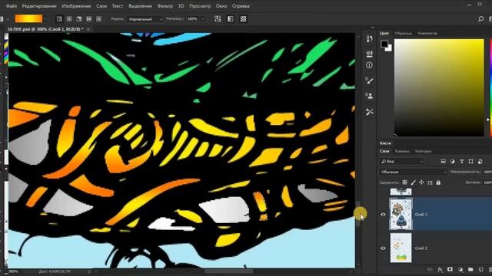
Task: Open the History panel icon
Action: tap(369, 39)
